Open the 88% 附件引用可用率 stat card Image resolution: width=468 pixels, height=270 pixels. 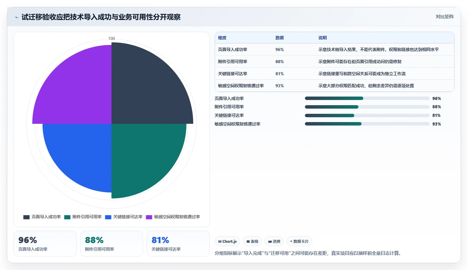coord(112,244)
